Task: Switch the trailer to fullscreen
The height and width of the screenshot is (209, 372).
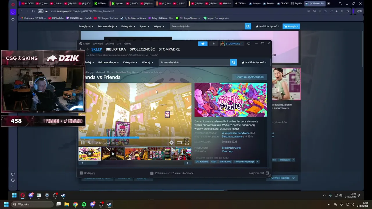Action: coord(187,143)
